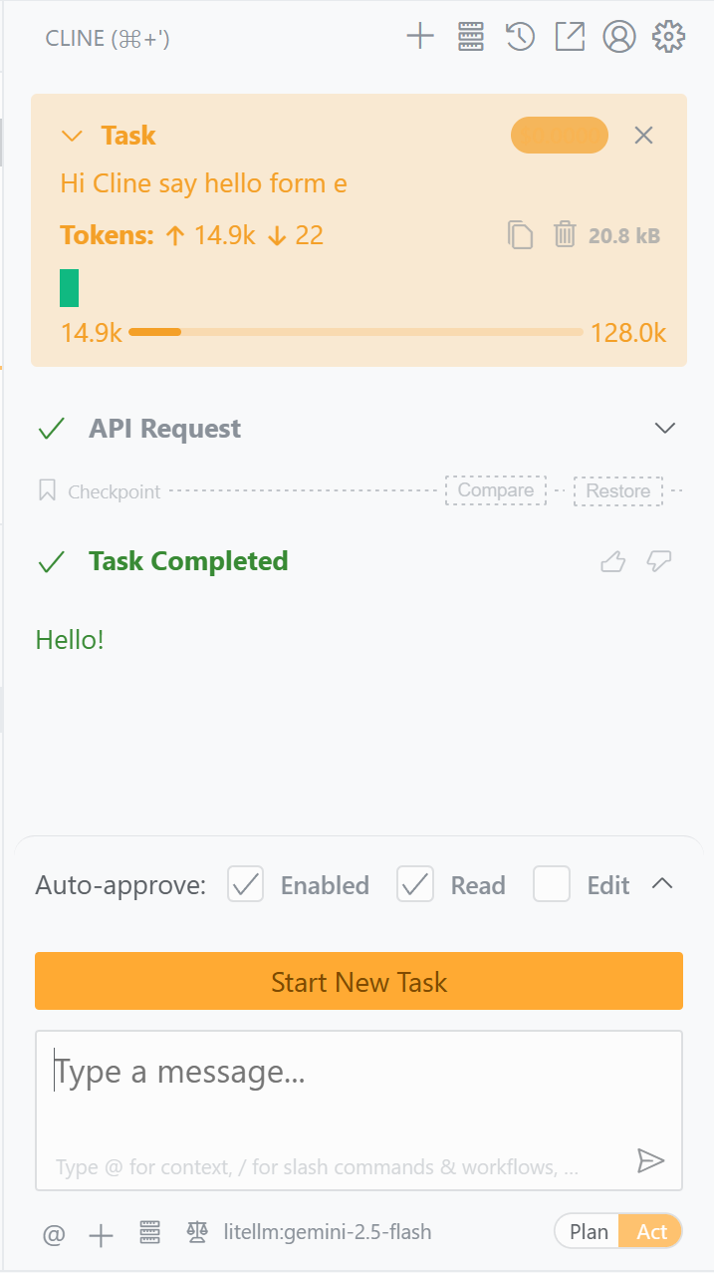Delete the task with the trash icon
This screenshot has width=714, height=1273.
[x=565, y=235]
